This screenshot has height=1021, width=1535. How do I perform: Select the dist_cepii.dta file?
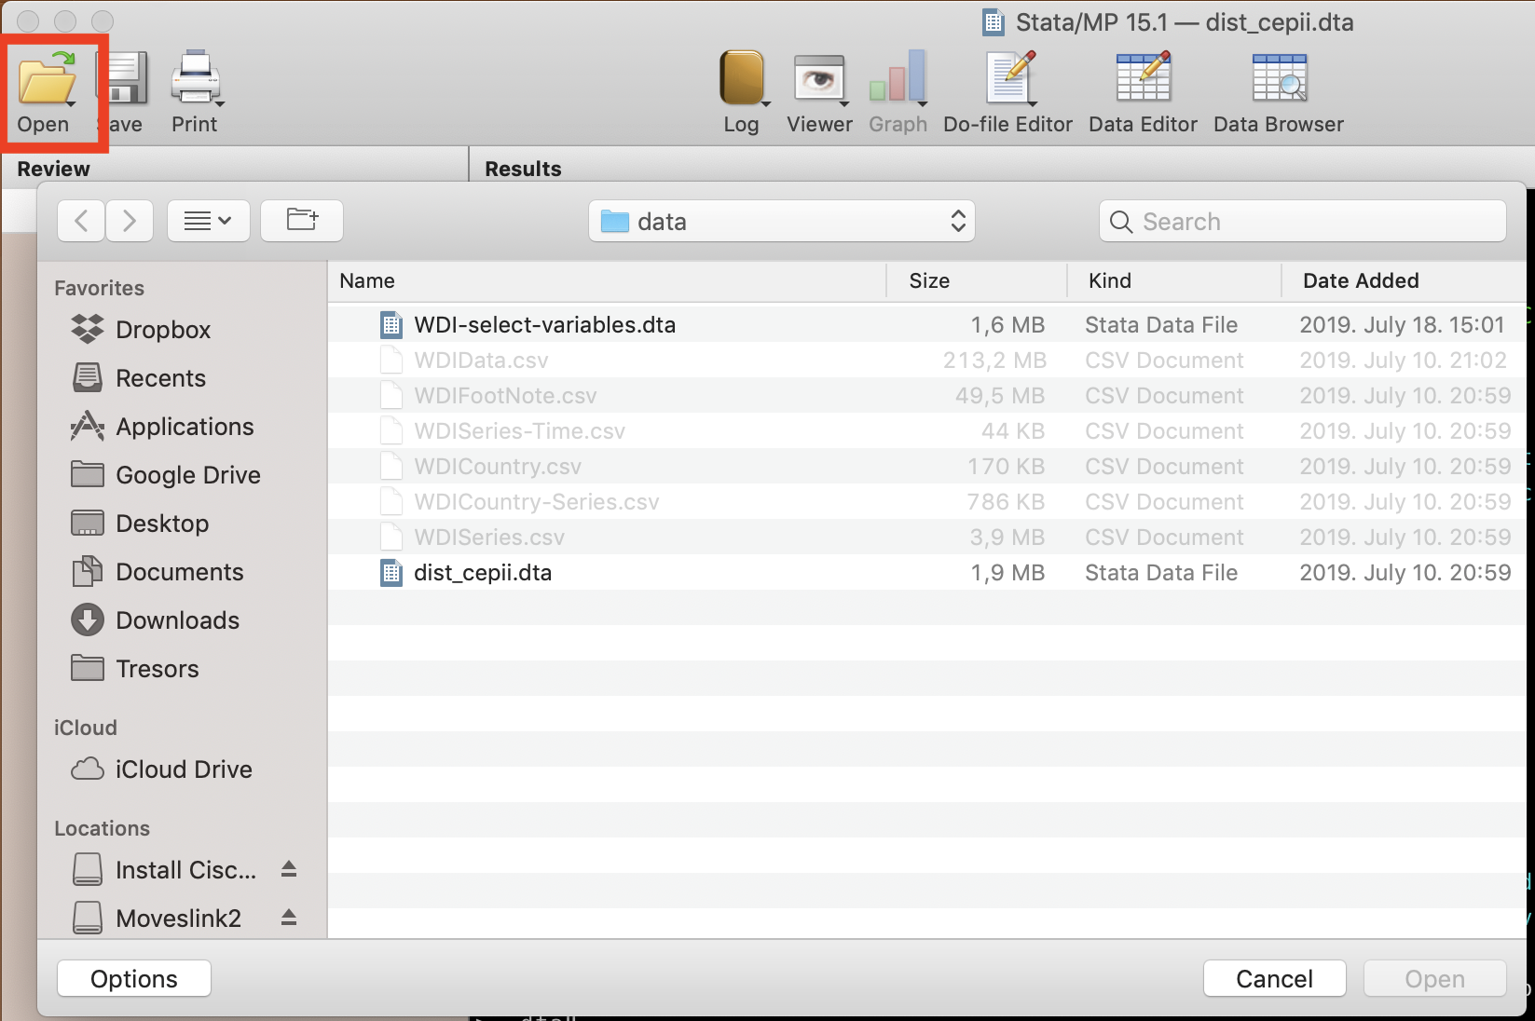[x=926, y=573]
